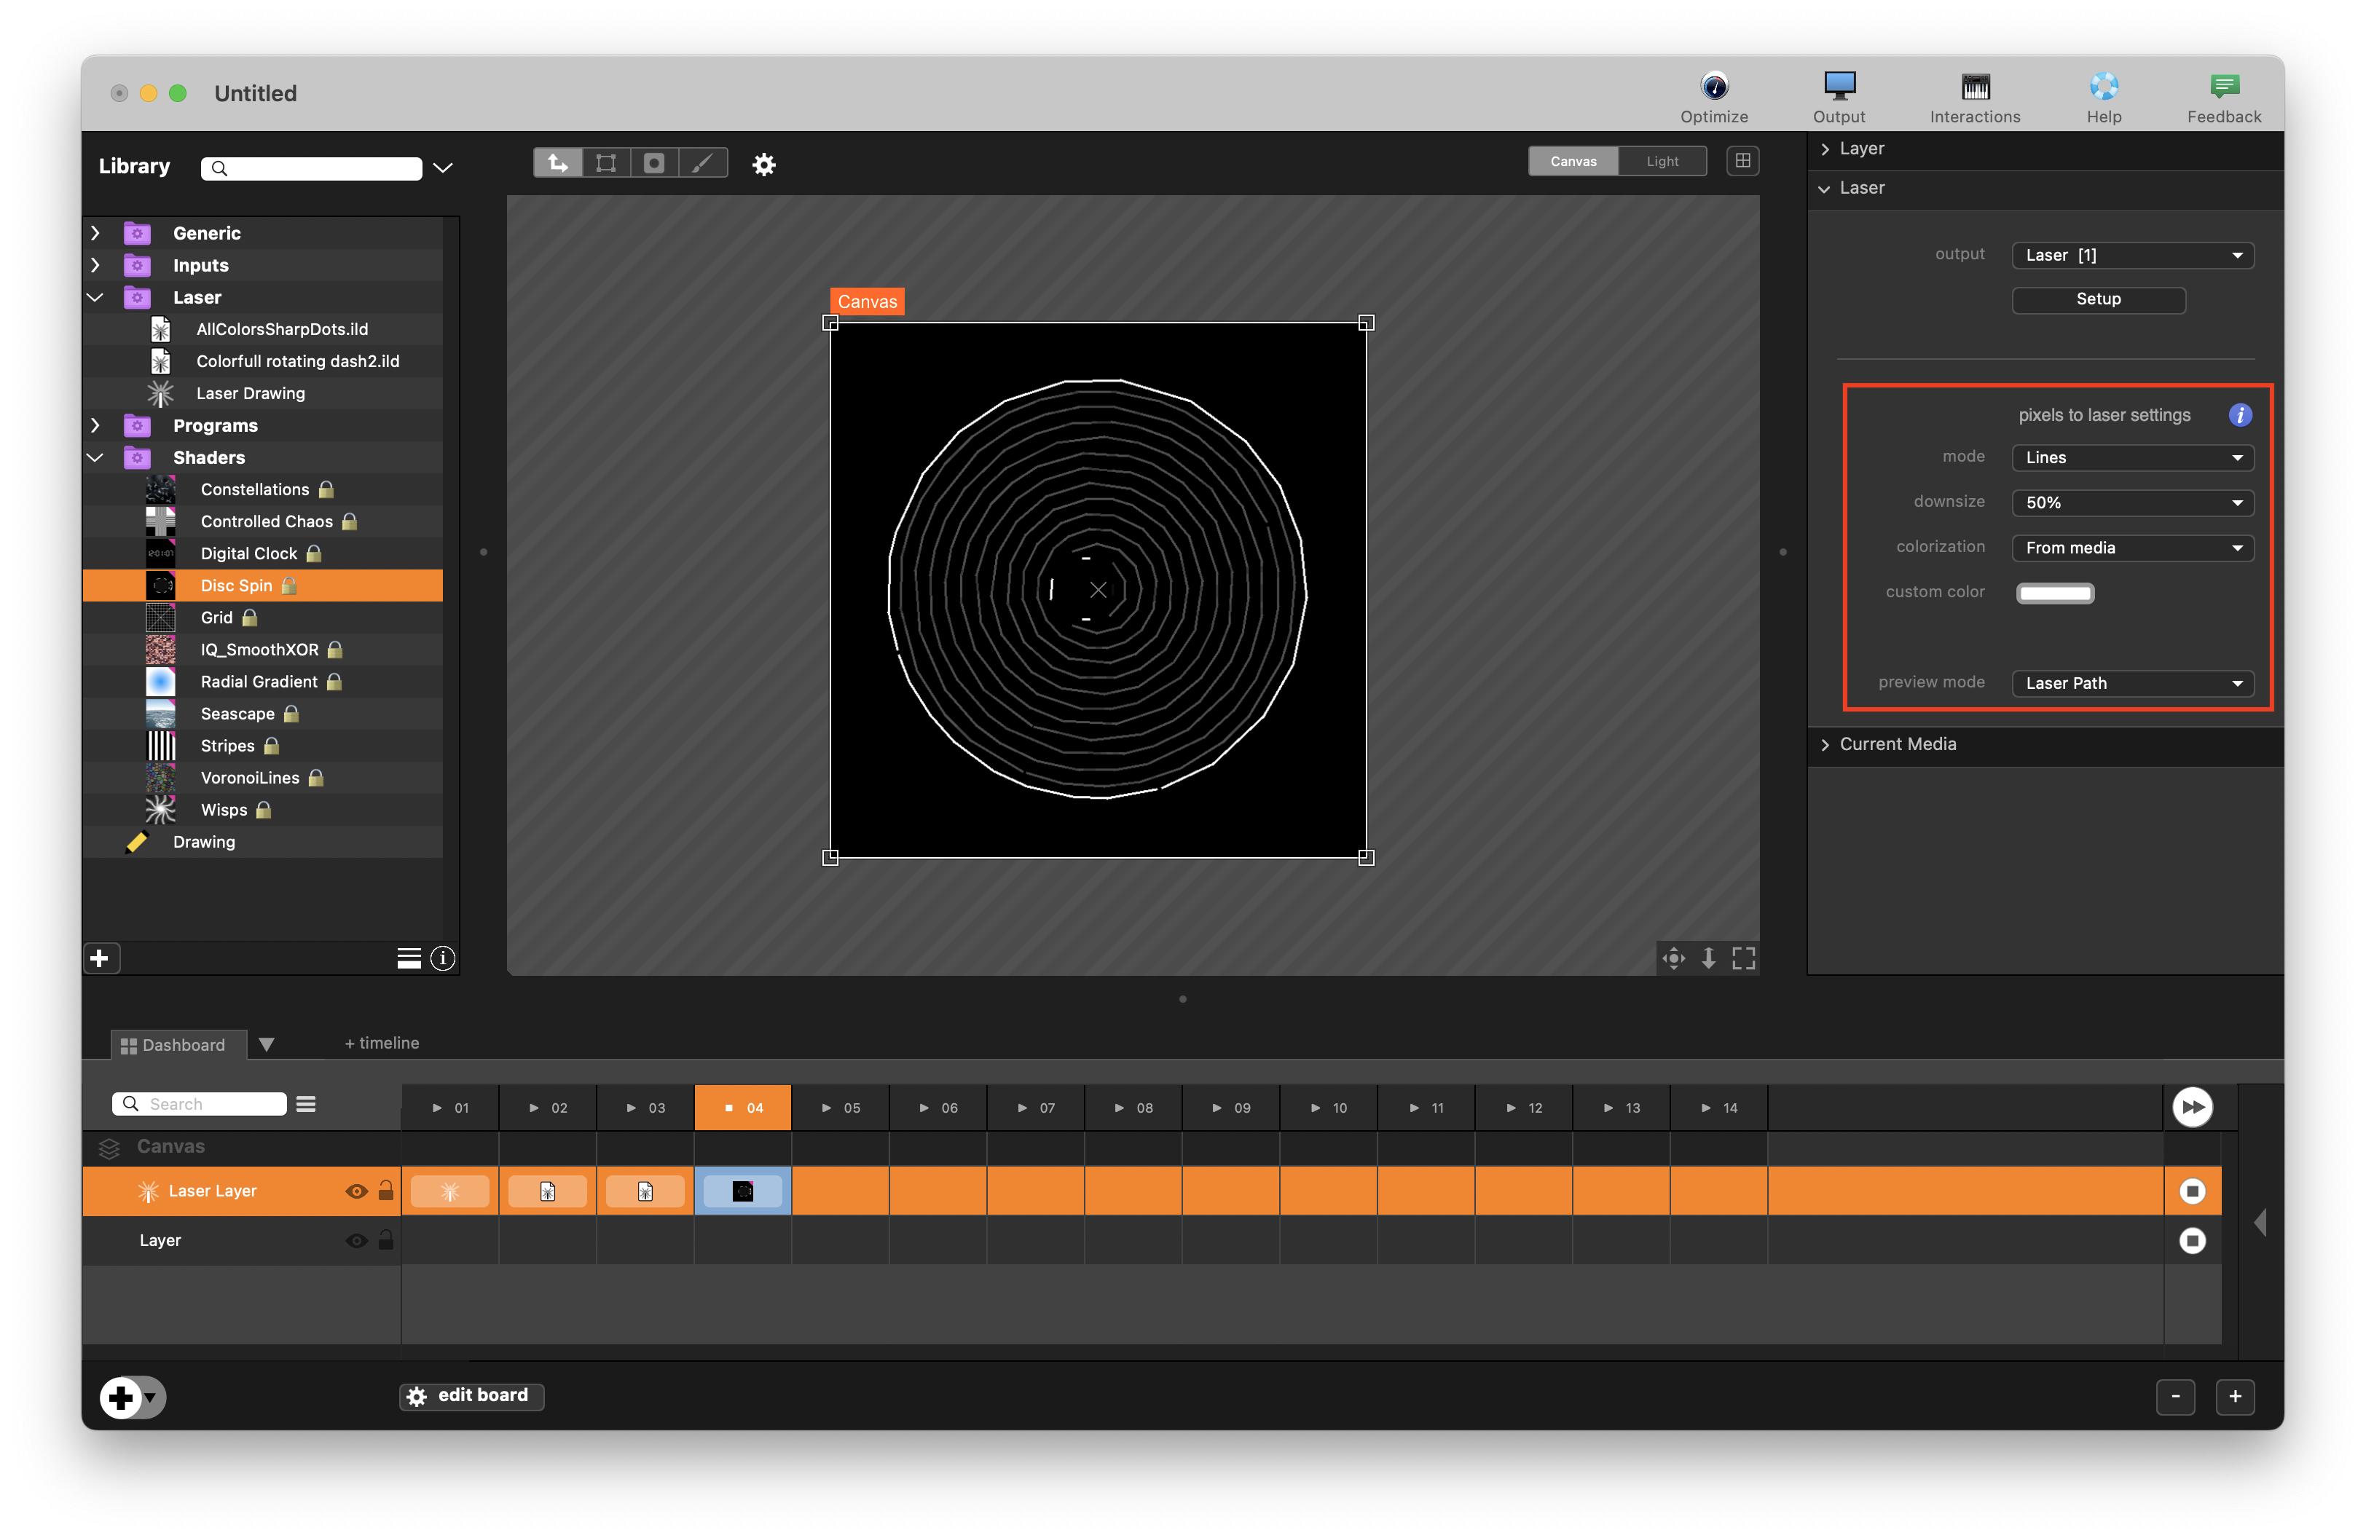The image size is (2366, 1538).
Task: Switch to the Light view tab
Action: click(1661, 161)
